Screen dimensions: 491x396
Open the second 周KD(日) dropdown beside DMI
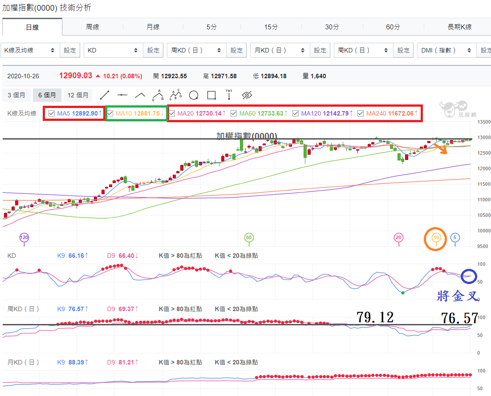(364, 50)
